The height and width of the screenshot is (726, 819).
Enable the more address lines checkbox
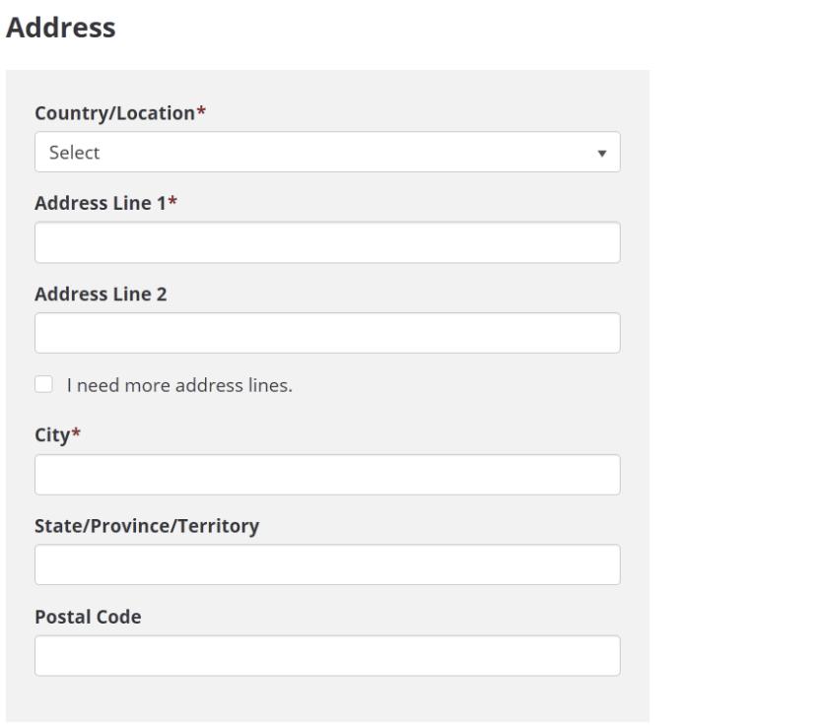[x=43, y=384]
